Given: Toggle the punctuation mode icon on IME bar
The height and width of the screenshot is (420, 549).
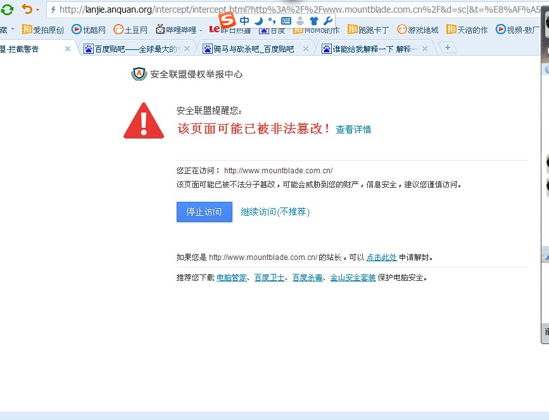Looking at the screenshot, I should pos(272,22).
